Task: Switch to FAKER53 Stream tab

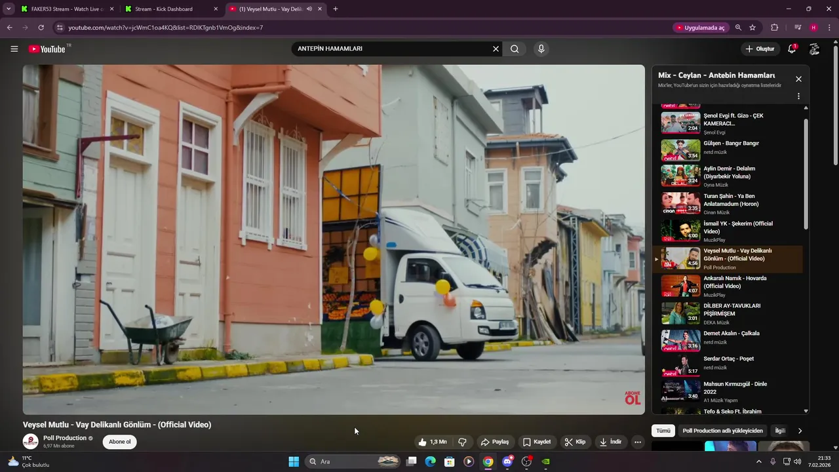Action: (x=63, y=9)
